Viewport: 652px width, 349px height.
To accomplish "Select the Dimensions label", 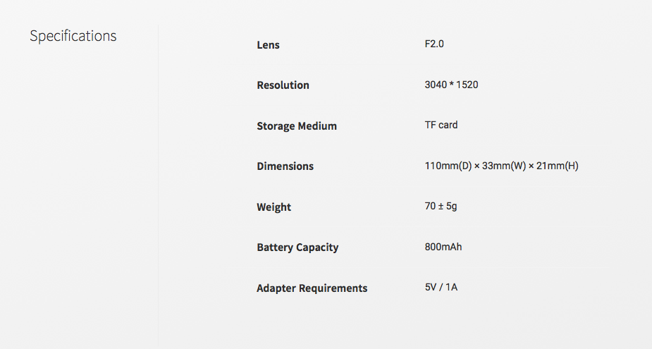I will [285, 166].
